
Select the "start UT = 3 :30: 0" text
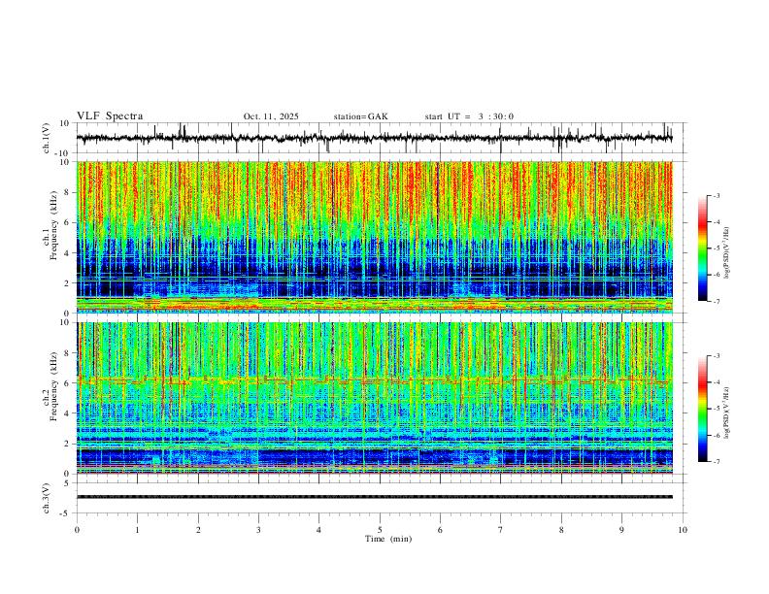469,116
